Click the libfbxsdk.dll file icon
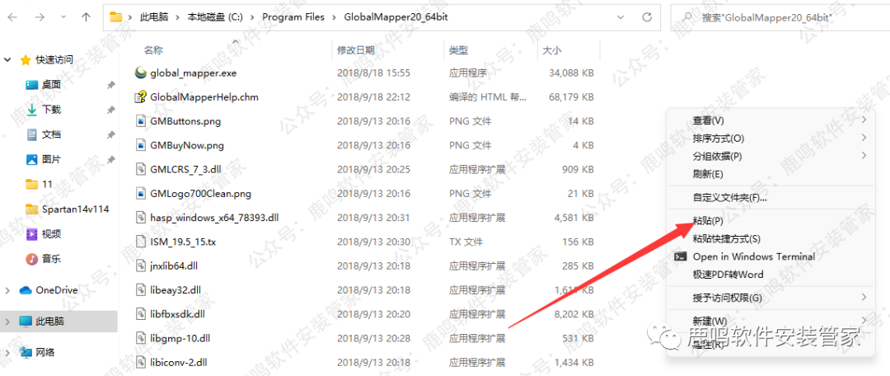 pyautogui.click(x=141, y=314)
